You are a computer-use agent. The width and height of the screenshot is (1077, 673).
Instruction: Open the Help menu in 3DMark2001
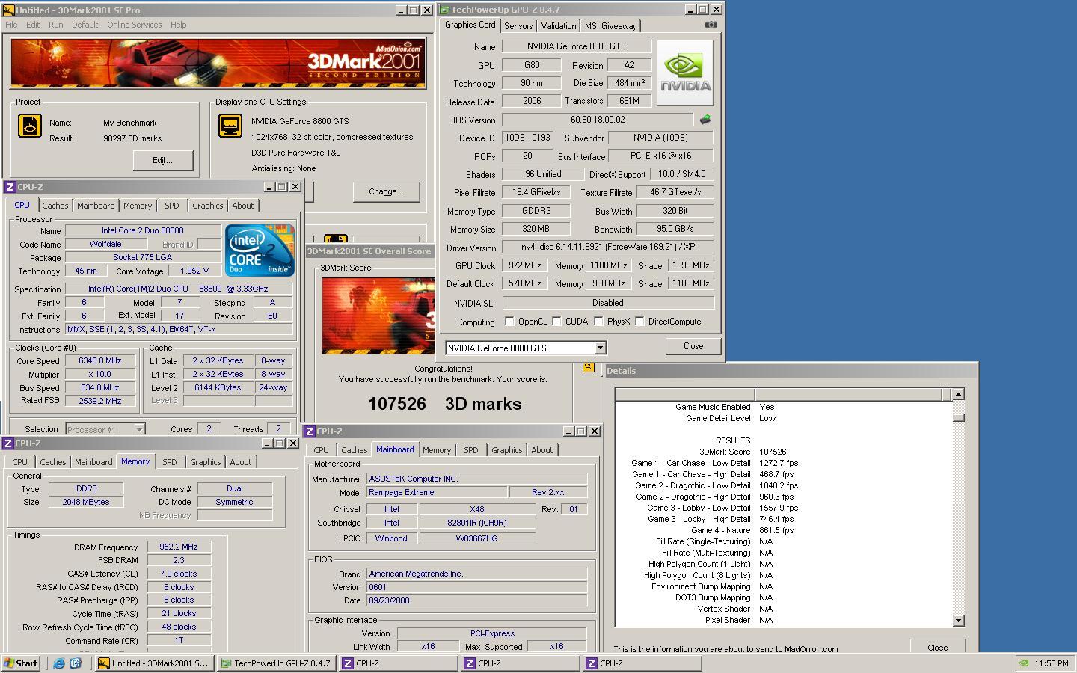tap(178, 25)
